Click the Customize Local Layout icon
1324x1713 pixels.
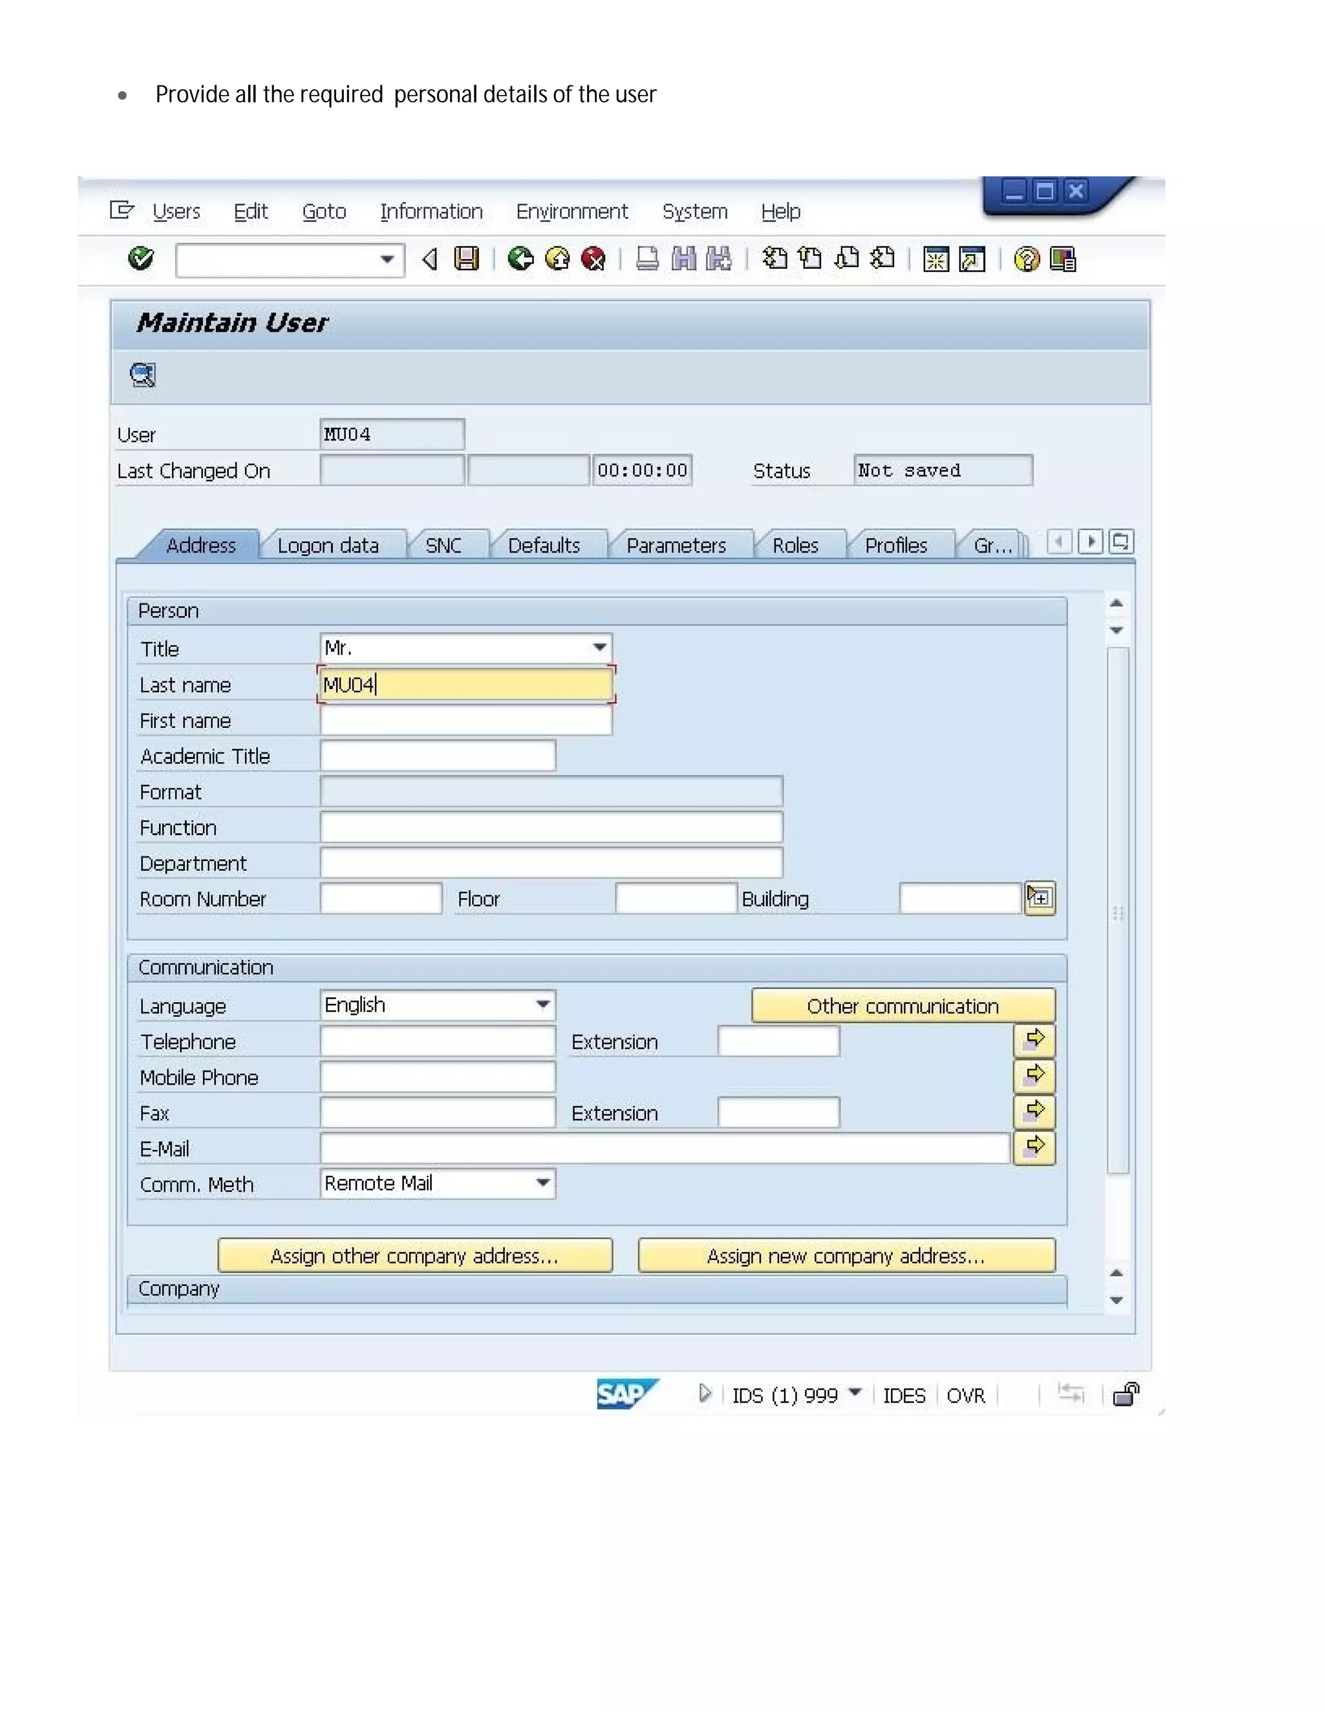pyautogui.click(x=1063, y=259)
